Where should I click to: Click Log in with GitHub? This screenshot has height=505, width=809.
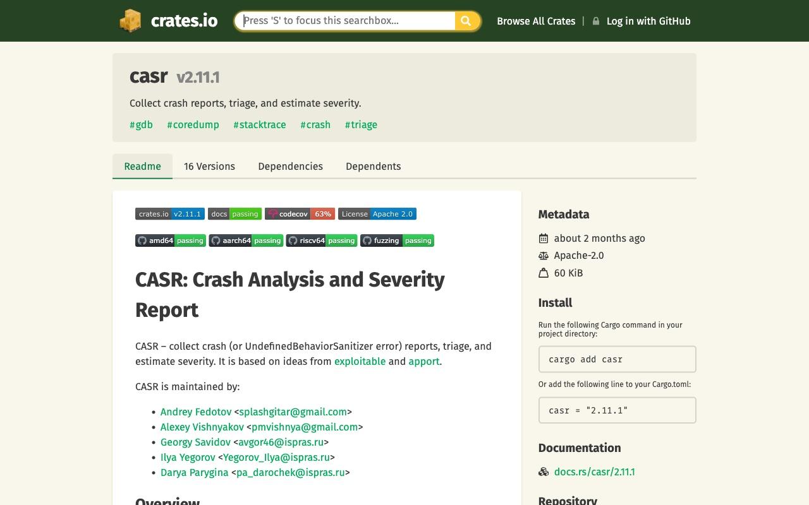click(648, 21)
